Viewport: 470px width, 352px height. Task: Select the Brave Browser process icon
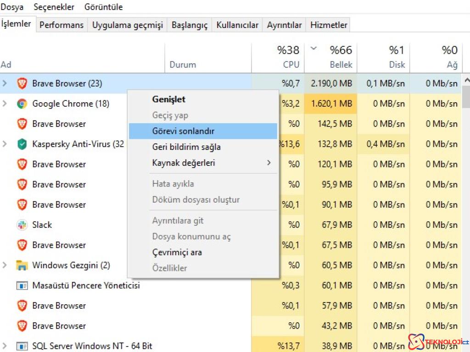coord(22,83)
